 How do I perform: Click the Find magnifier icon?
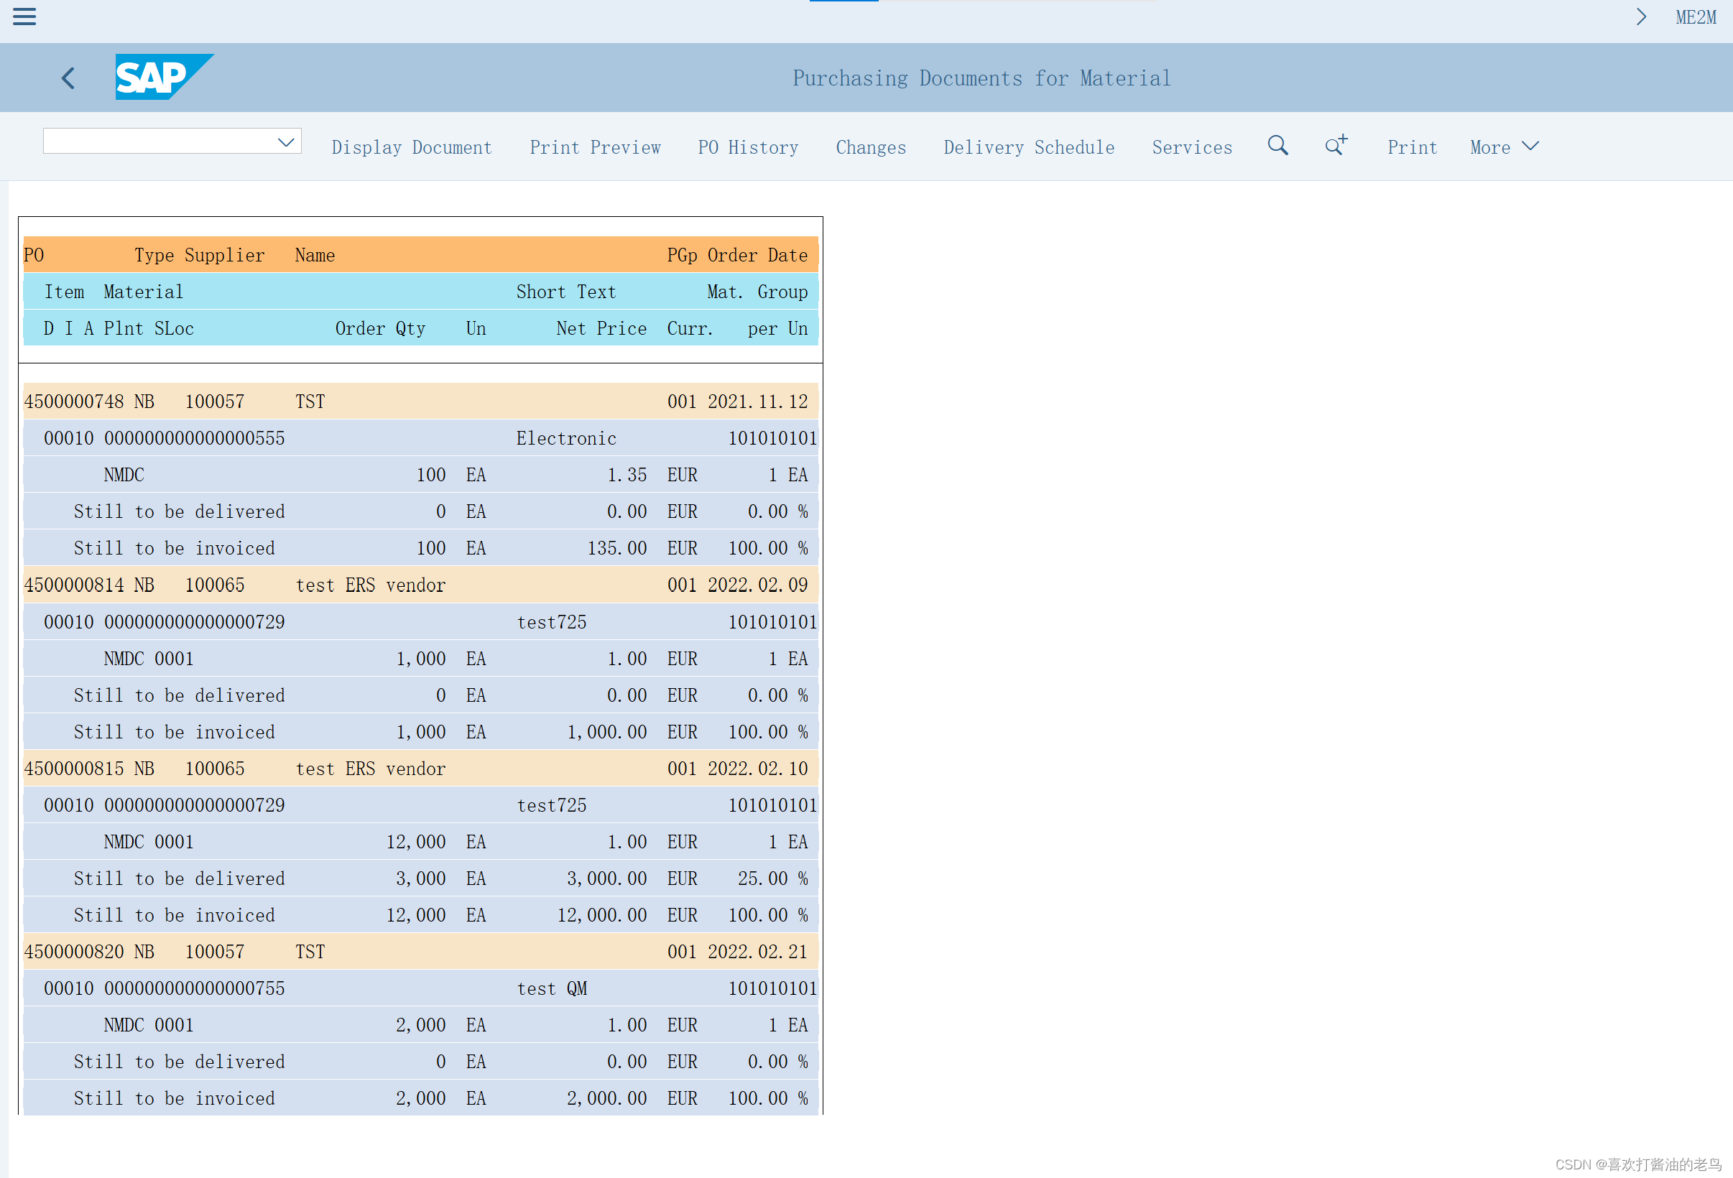(1277, 145)
